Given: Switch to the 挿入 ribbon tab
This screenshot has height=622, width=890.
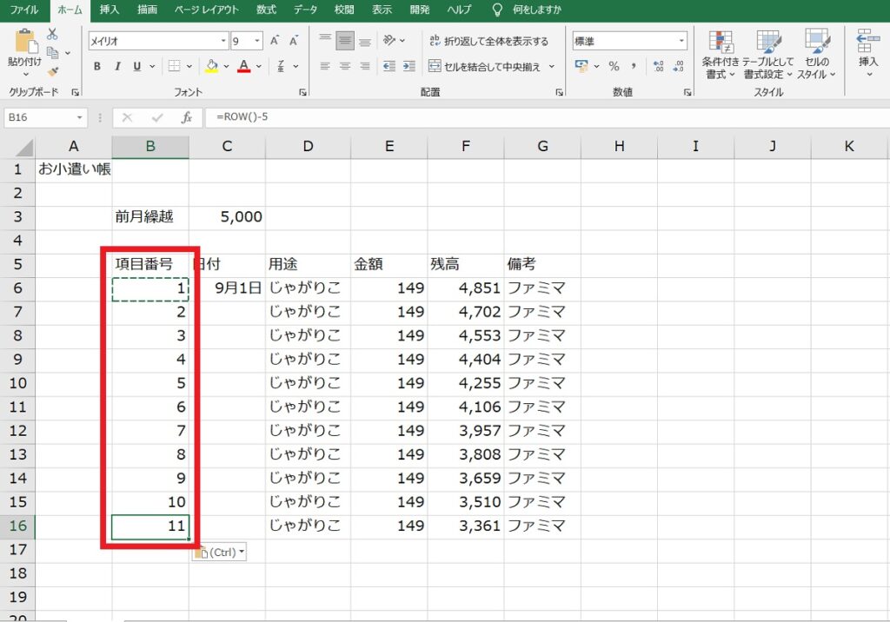Looking at the screenshot, I should [x=109, y=10].
